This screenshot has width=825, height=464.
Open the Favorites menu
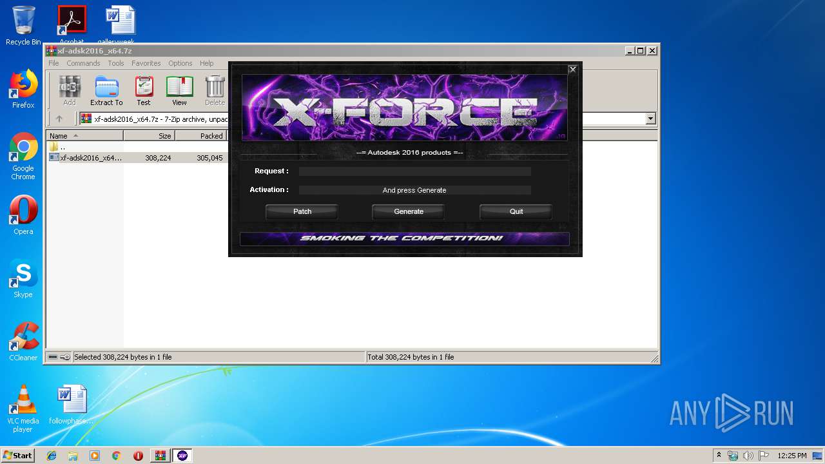coord(146,63)
